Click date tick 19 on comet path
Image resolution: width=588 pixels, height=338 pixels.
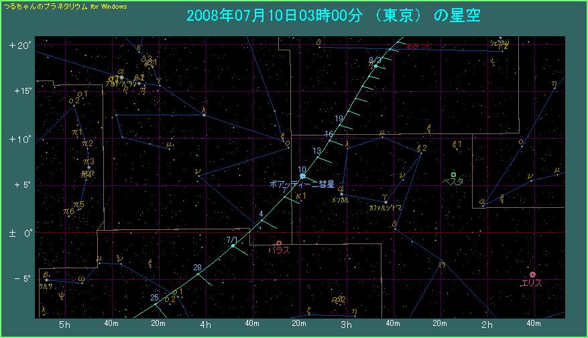point(339,119)
